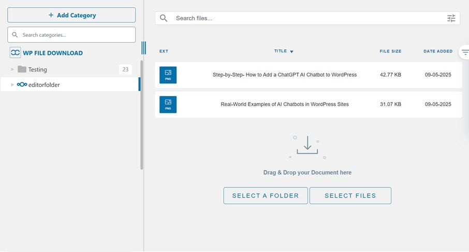Open the column filter icon at right edge
469x252 pixels.
coord(465,52)
